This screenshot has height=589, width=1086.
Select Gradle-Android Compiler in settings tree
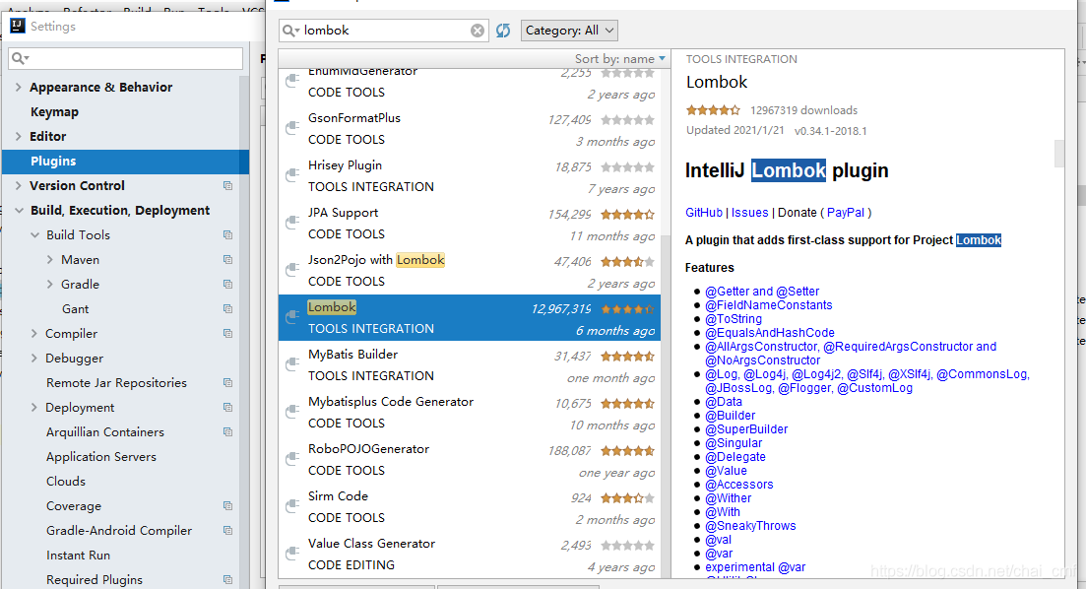pos(119,531)
